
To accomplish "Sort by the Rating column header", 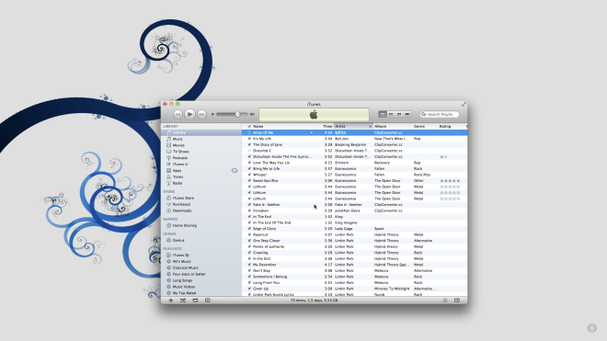I will (451, 126).
